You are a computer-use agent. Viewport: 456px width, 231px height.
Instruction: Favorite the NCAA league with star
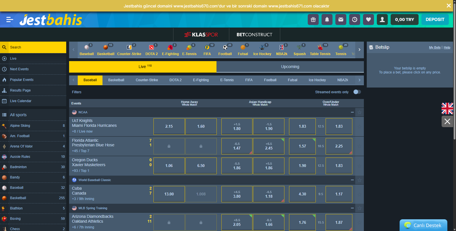click(360, 112)
